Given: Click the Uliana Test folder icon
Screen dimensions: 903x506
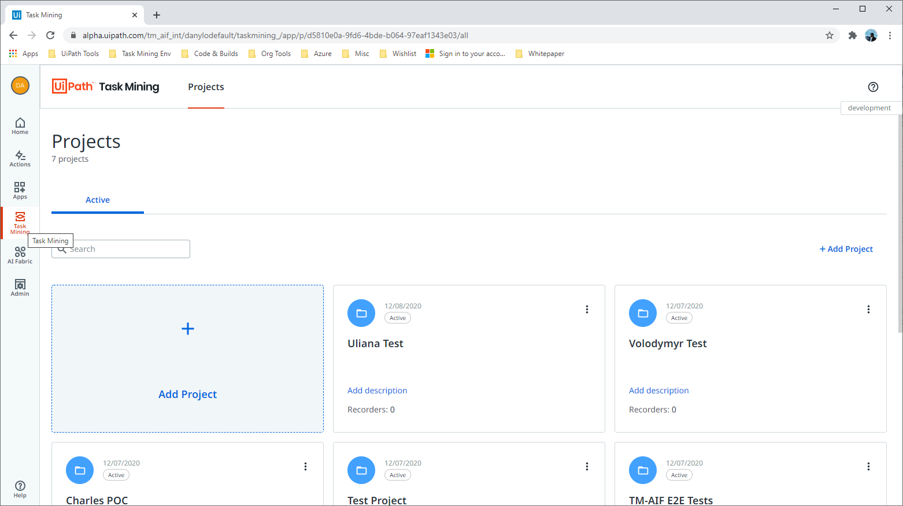Looking at the screenshot, I should click(x=361, y=313).
